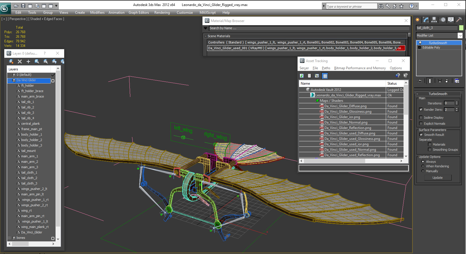Toggle TurboSmooth lightbulb icon in modifier stack
Viewport: 466px width, 254px height.
[420, 43]
